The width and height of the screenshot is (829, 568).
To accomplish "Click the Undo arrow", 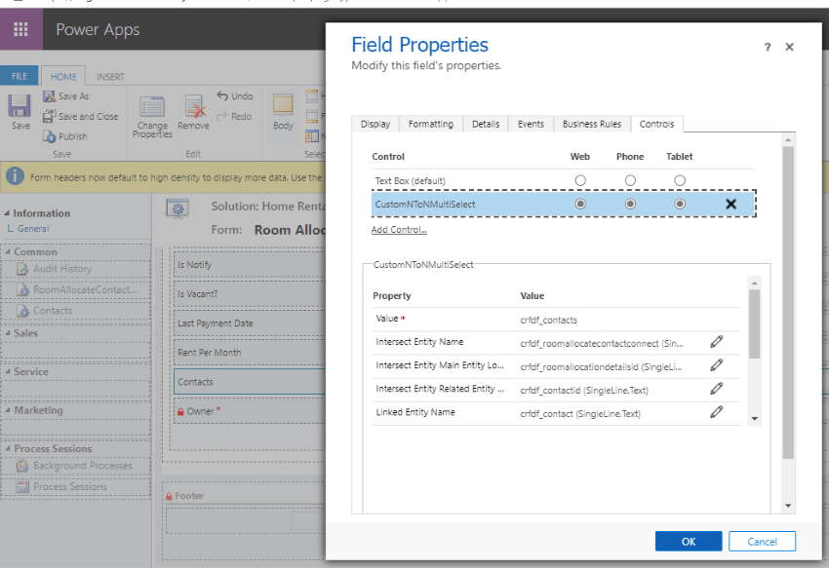I will [x=222, y=95].
